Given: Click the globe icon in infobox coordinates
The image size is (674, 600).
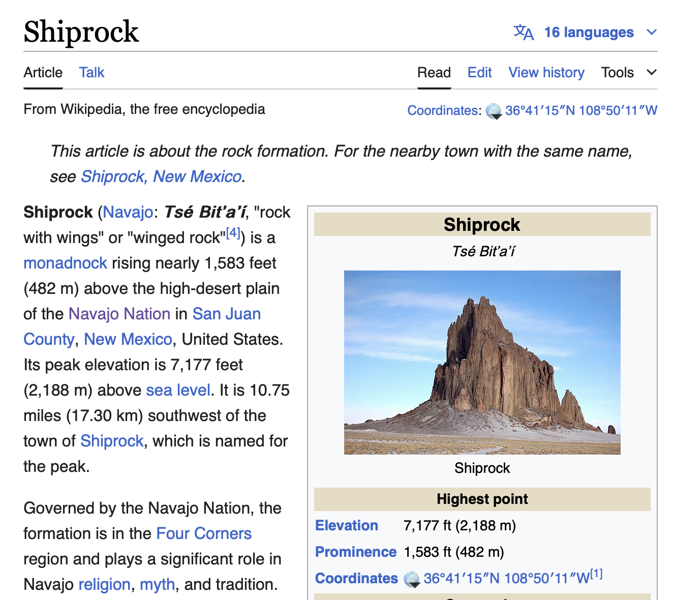Looking at the screenshot, I should click(412, 579).
